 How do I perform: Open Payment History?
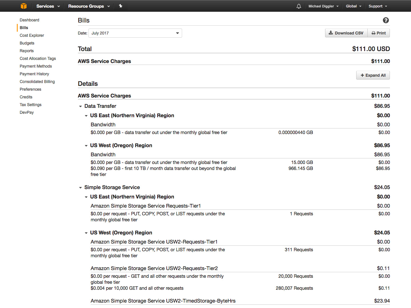point(34,74)
